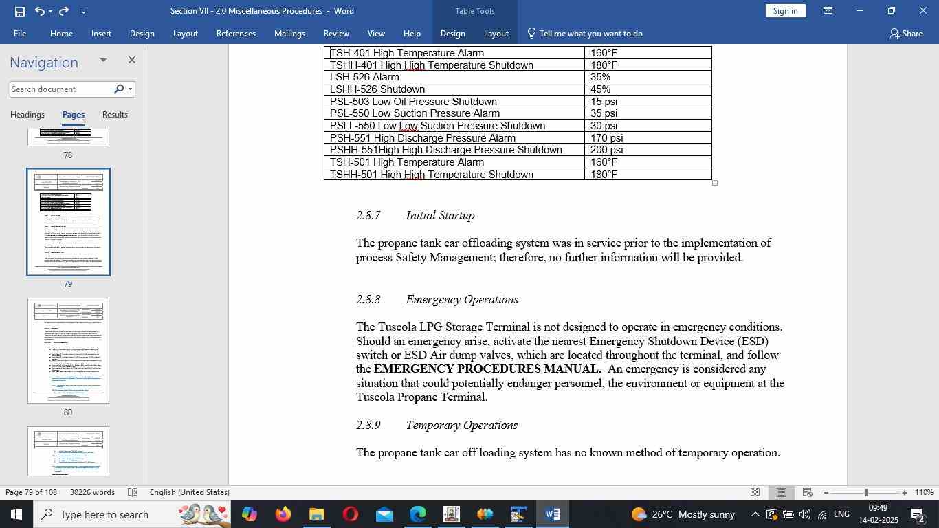Expand Customize Quick Access Toolbar dropdown

(x=83, y=11)
